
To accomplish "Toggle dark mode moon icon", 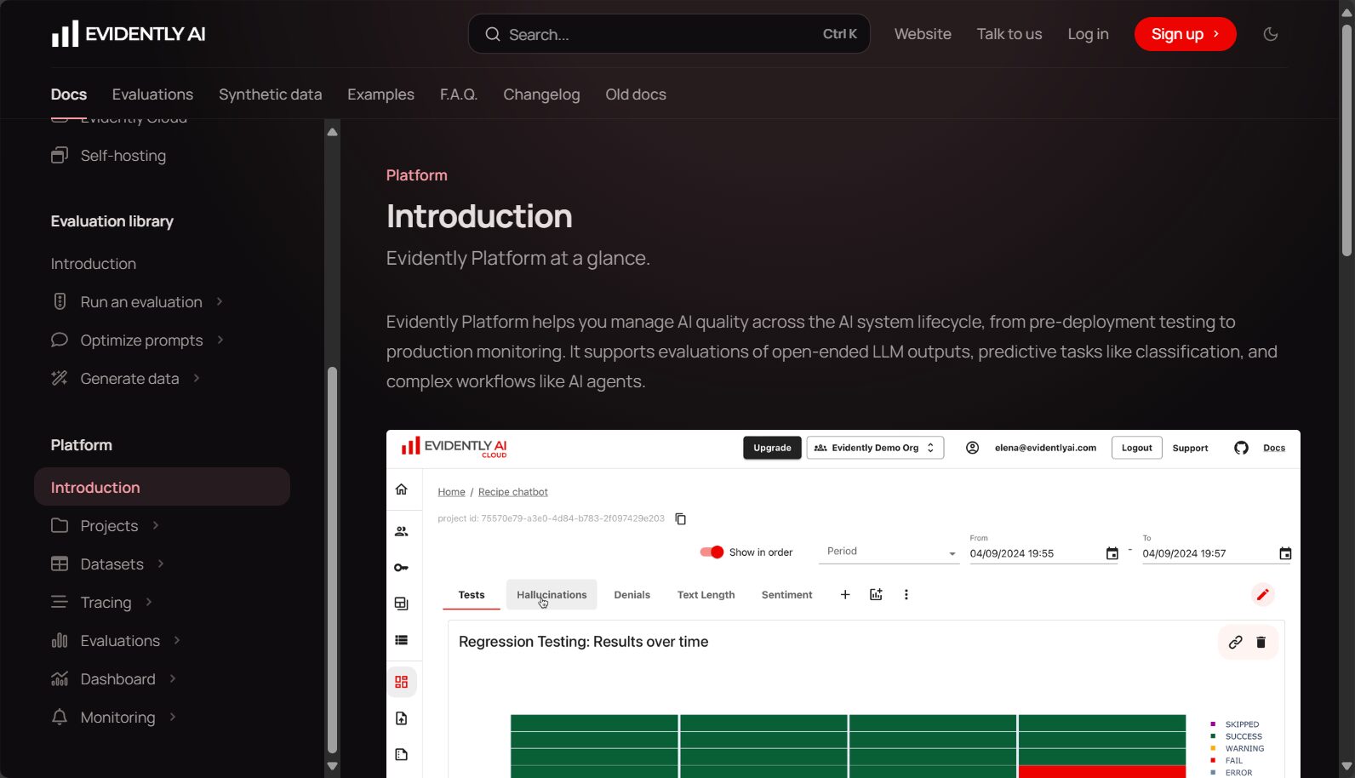I will coord(1271,34).
